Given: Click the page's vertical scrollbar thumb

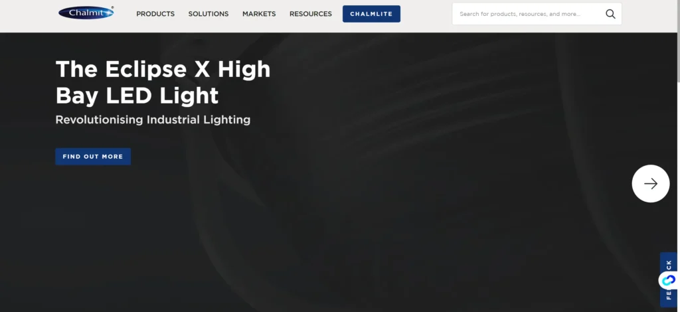Looking at the screenshot, I should pos(678,41).
